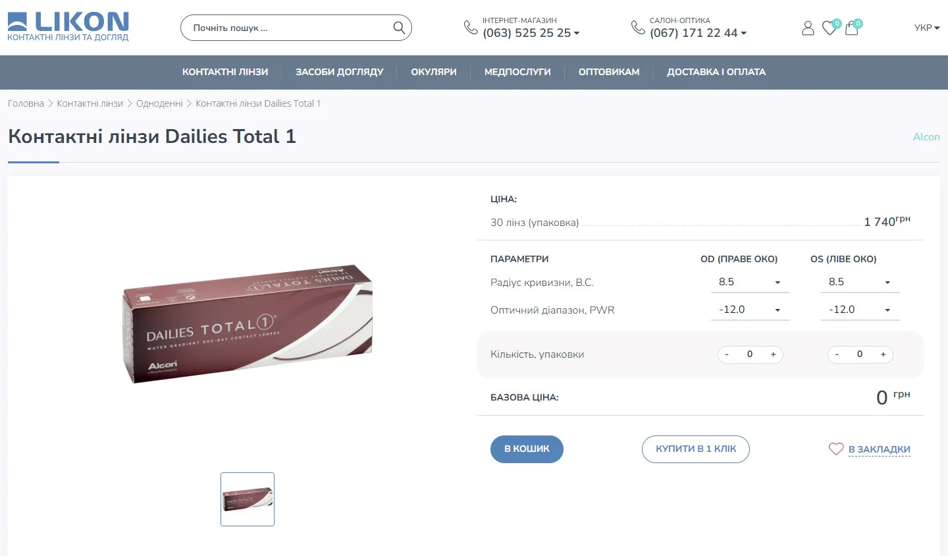
Task: Open the Засоби догляду menu
Action: (x=340, y=72)
